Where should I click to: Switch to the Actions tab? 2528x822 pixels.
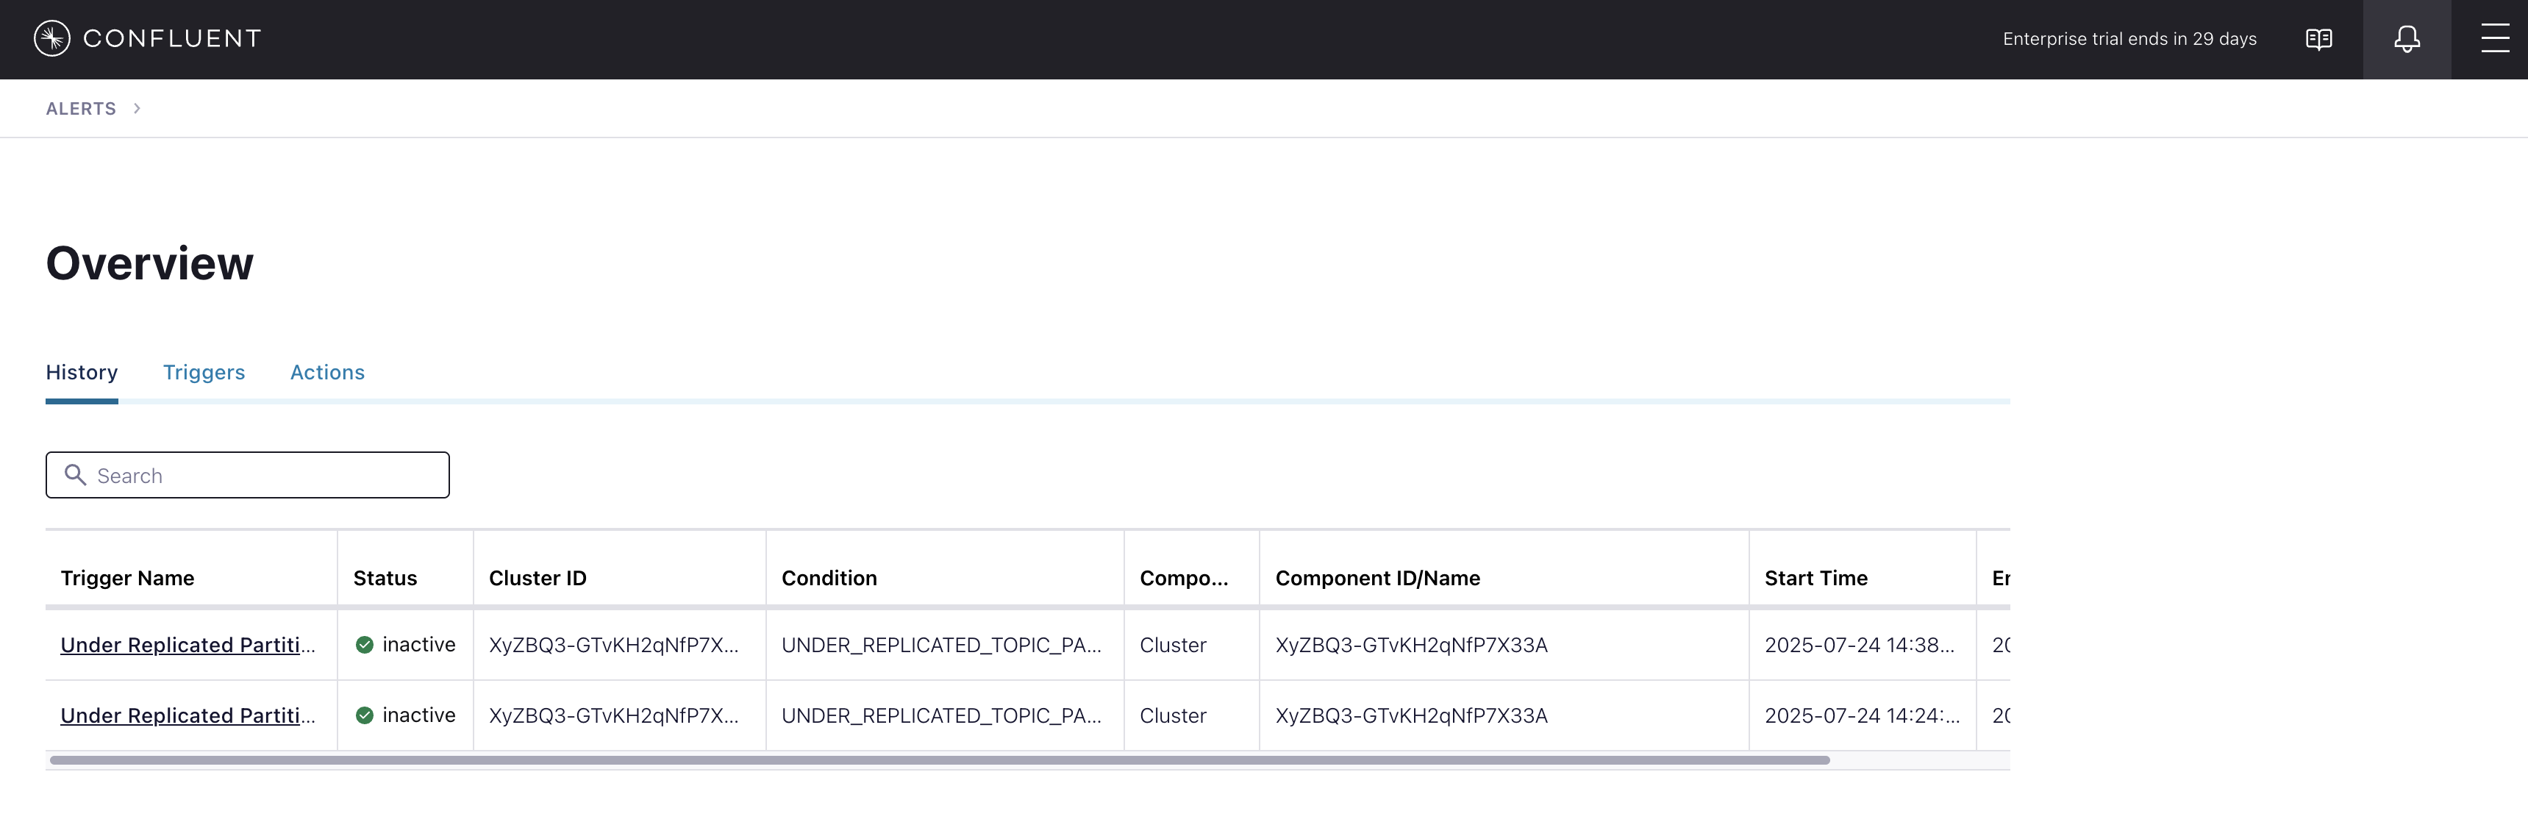click(x=326, y=372)
